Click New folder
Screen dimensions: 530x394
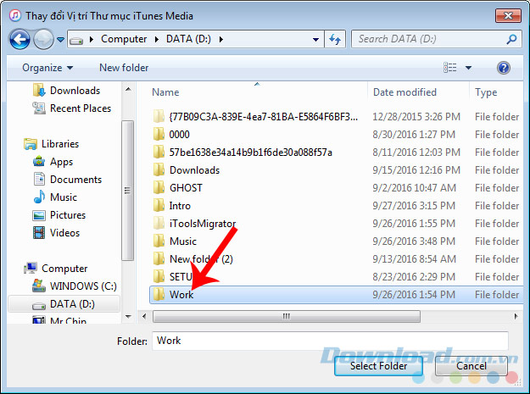(x=124, y=68)
